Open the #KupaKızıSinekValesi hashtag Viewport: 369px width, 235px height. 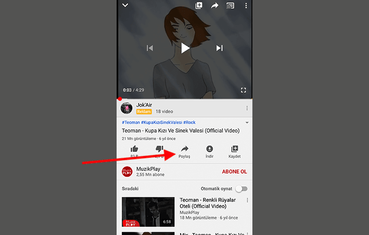coord(161,122)
